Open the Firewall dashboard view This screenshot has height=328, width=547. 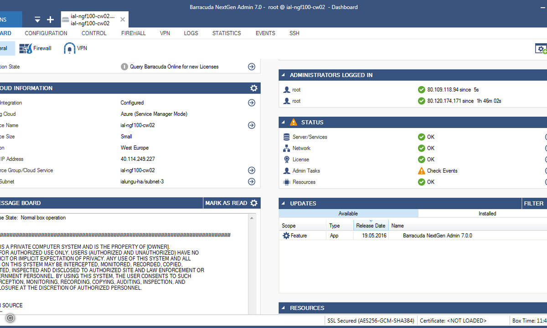coord(35,48)
